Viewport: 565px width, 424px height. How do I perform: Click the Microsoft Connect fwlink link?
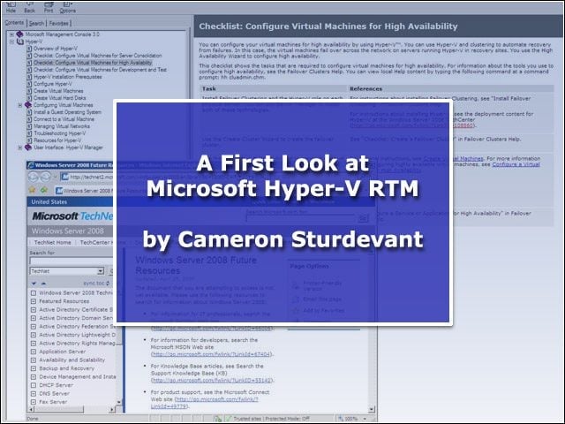click(x=205, y=403)
